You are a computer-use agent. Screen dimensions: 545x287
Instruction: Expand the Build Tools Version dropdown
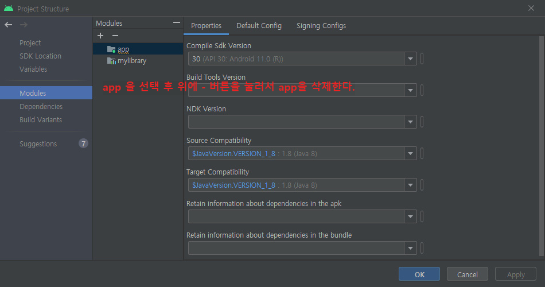pyautogui.click(x=411, y=91)
